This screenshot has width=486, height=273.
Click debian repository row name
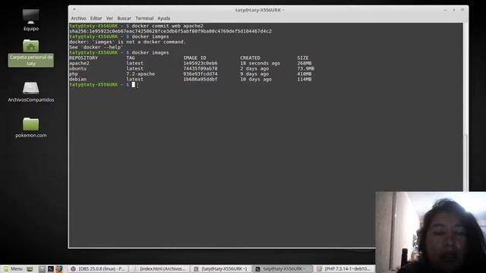pyautogui.click(x=77, y=79)
